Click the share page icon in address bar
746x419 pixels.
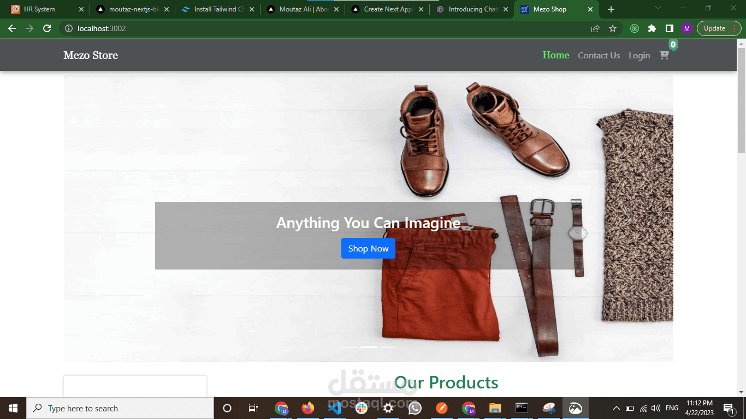click(x=595, y=28)
